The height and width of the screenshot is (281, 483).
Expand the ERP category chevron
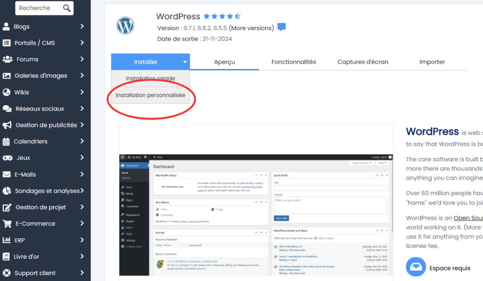pos(82,240)
